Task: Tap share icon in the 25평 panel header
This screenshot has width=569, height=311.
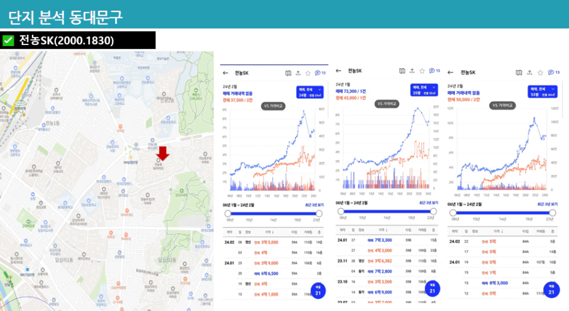Action: coord(412,71)
